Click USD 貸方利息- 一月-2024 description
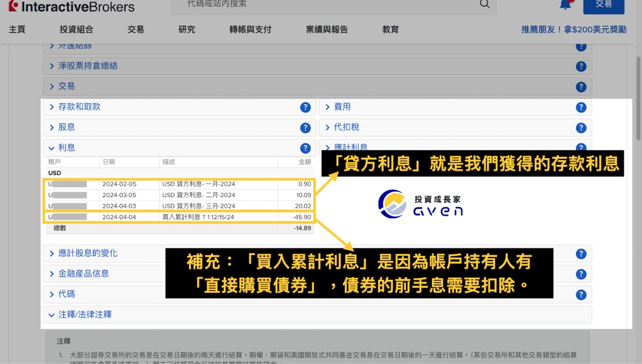The height and width of the screenshot is (364, 642). pyautogui.click(x=199, y=184)
